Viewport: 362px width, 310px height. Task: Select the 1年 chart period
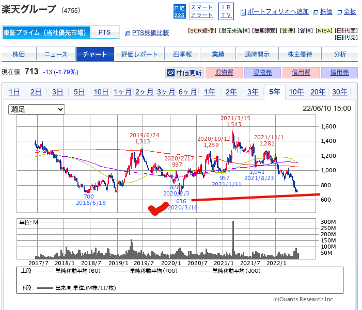pyautogui.click(x=210, y=92)
